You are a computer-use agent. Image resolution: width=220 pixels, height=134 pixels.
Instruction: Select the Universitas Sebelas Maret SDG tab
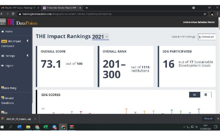[x=62, y=8]
